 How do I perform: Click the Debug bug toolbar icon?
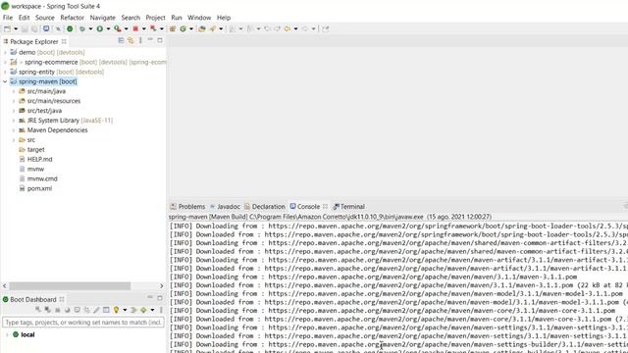coord(82,28)
